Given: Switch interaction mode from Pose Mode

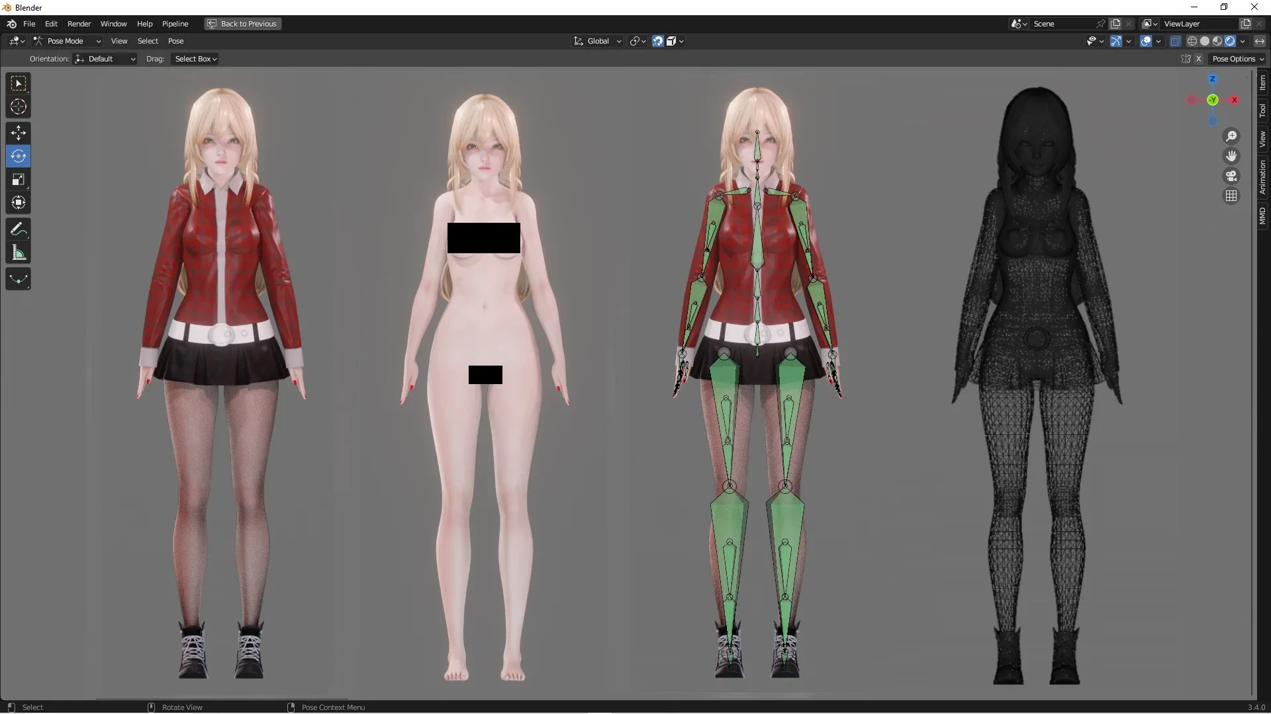Looking at the screenshot, I should coord(68,40).
